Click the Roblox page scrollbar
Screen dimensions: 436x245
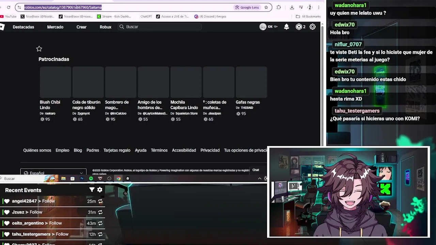(x=323, y=83)
